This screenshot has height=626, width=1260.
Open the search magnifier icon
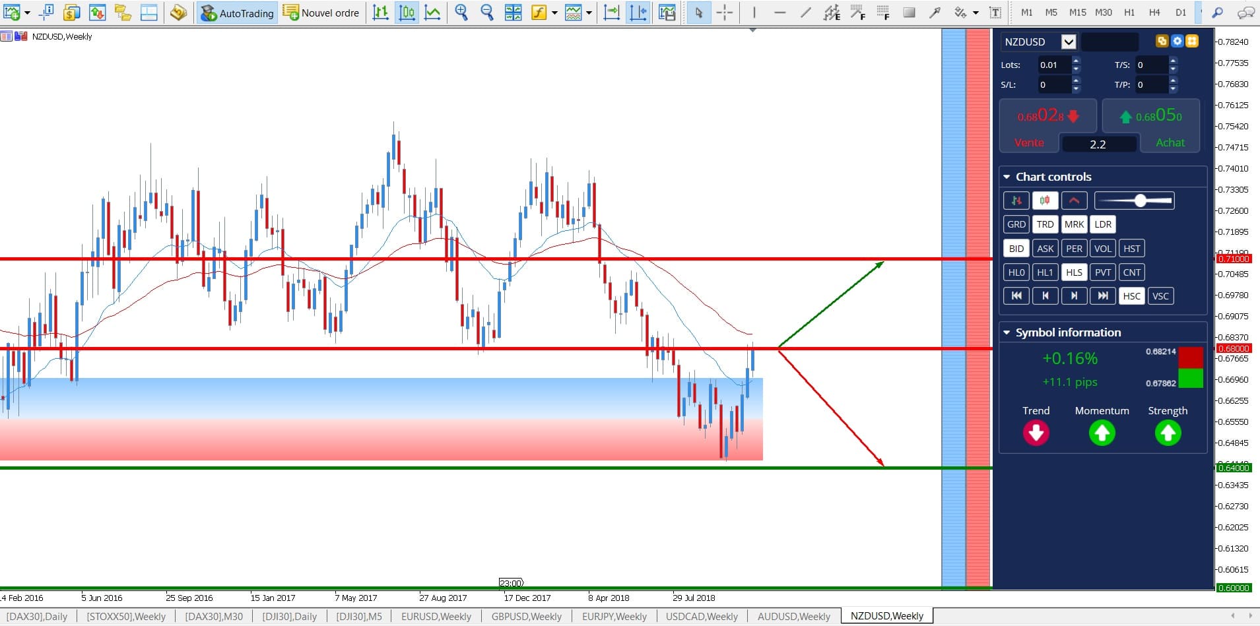[1218, 13]
